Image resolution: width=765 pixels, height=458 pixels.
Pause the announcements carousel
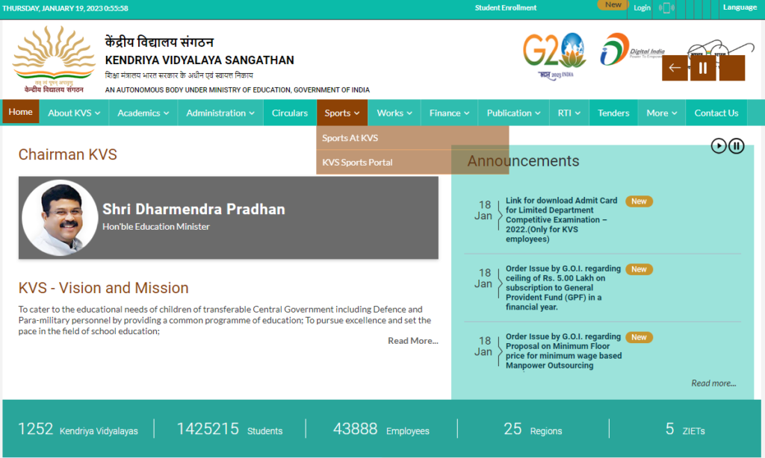tap(736, 145)
